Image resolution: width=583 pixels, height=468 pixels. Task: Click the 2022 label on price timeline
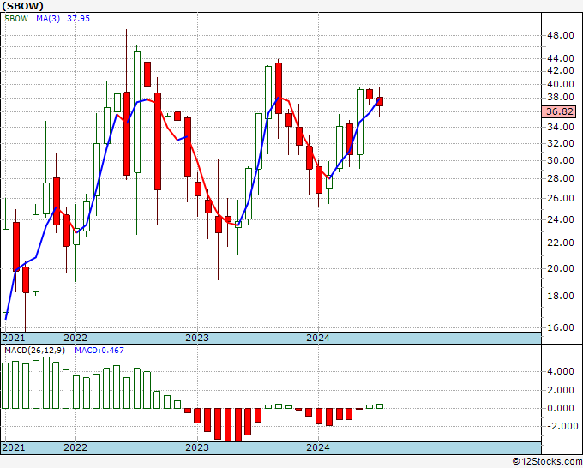point(75,338)
